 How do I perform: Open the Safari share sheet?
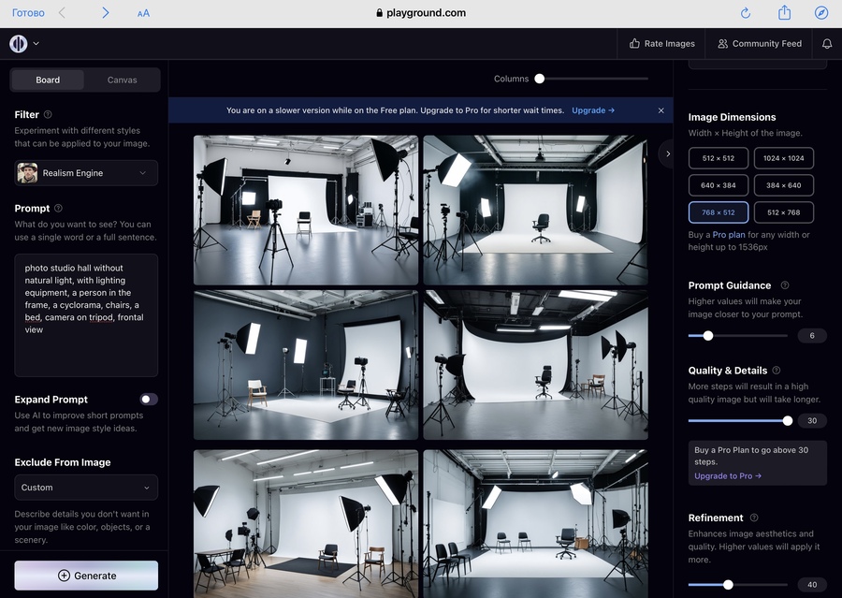[x=785, y=12]
